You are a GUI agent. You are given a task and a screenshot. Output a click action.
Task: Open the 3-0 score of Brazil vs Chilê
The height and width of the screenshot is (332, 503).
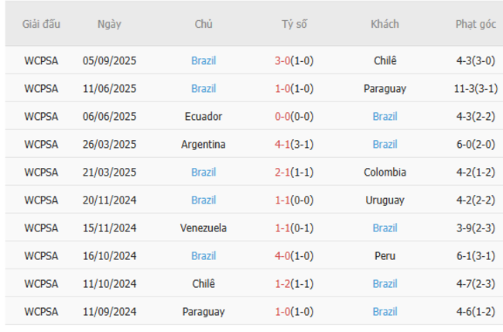click(283, 60)
